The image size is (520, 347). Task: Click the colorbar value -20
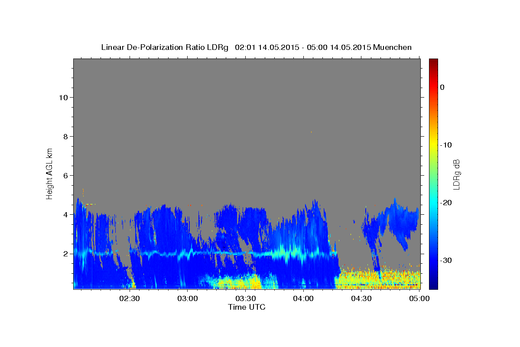[446, 203]
